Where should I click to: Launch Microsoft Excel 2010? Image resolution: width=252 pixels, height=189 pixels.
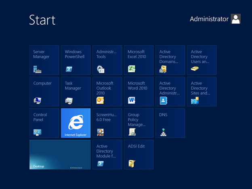tap(139, 60)
